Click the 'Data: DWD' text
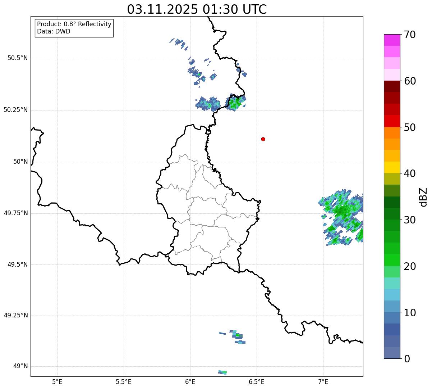This screenshot has width=432, height=389. pyautogui.click(x=54, y=31)
